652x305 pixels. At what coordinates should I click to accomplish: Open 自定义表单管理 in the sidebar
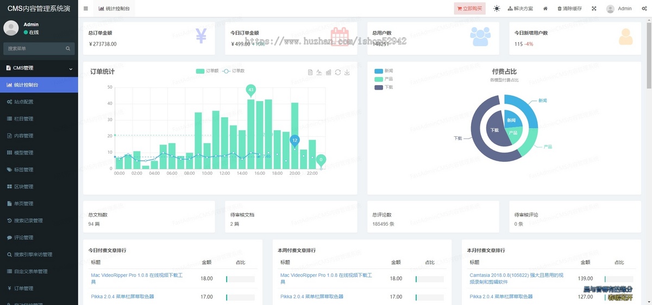pos(39,271)
